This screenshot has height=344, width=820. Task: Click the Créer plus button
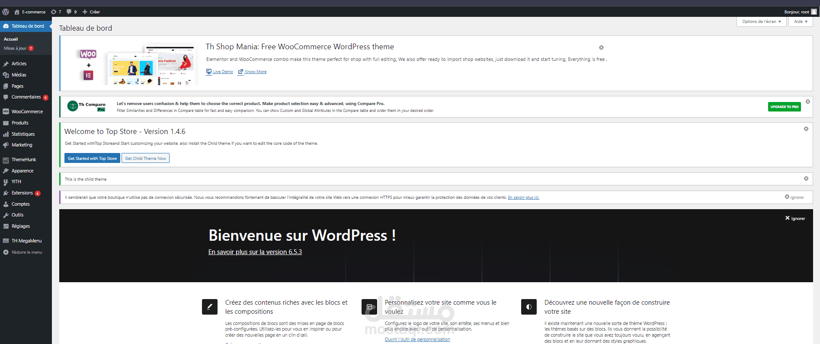point(91,12)
